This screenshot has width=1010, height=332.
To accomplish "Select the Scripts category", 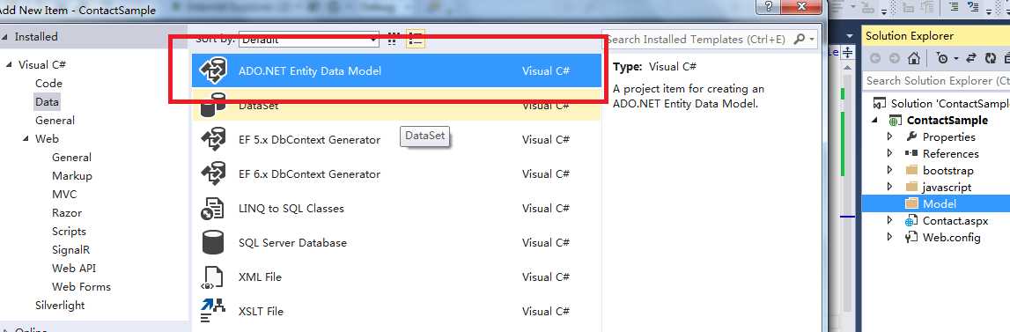I will pyautogui.click(x=69, y=231).
